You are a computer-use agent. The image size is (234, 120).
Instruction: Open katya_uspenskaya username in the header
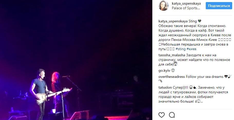click(186, 3)
